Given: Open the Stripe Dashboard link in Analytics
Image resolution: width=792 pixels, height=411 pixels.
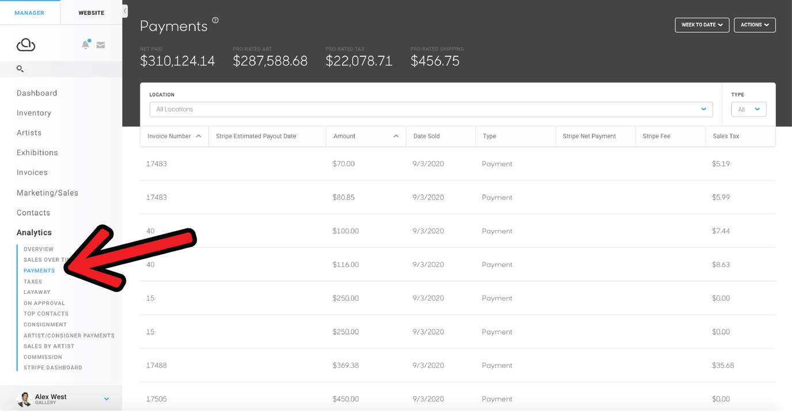Looking at the screenshot, I should [x=52, y=367].
